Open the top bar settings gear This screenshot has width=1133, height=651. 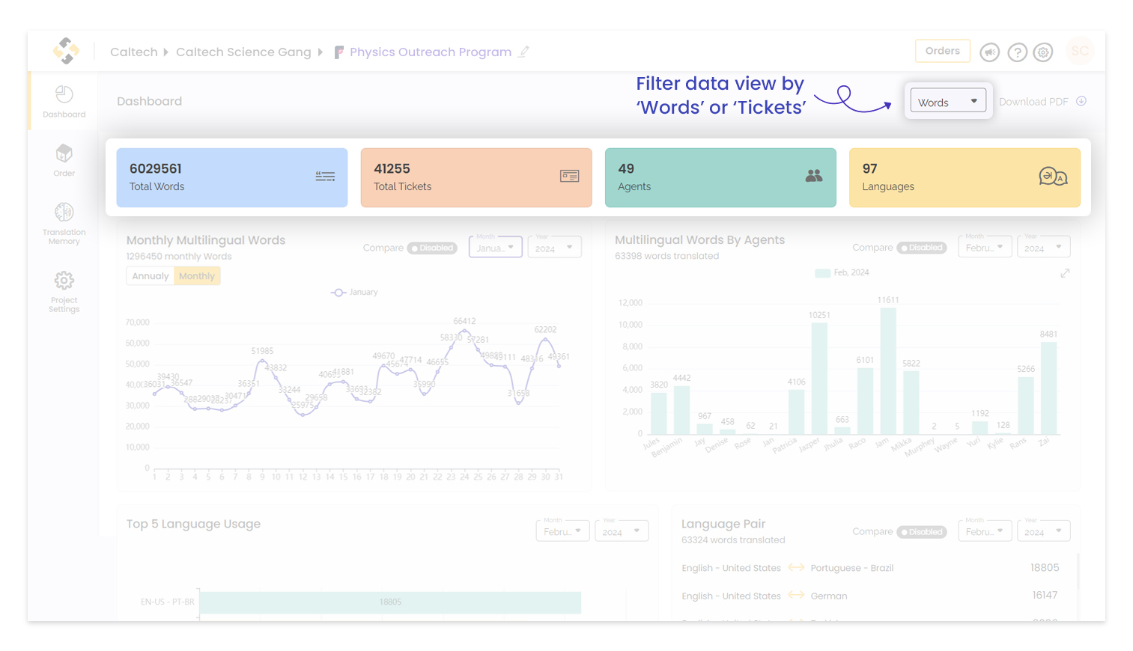tap(1043, 52)
